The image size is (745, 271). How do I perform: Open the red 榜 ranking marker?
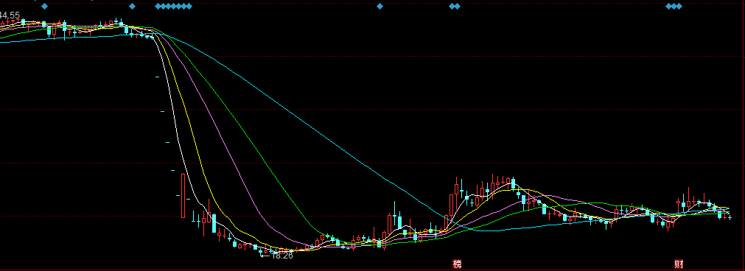tap(457, 264)
